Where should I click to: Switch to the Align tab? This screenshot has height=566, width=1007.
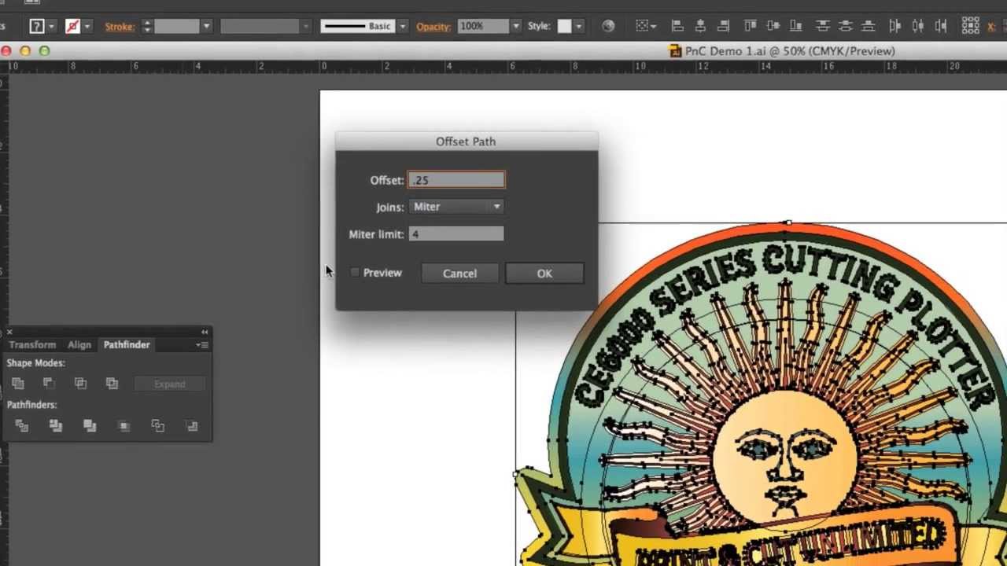coord(79,344)
